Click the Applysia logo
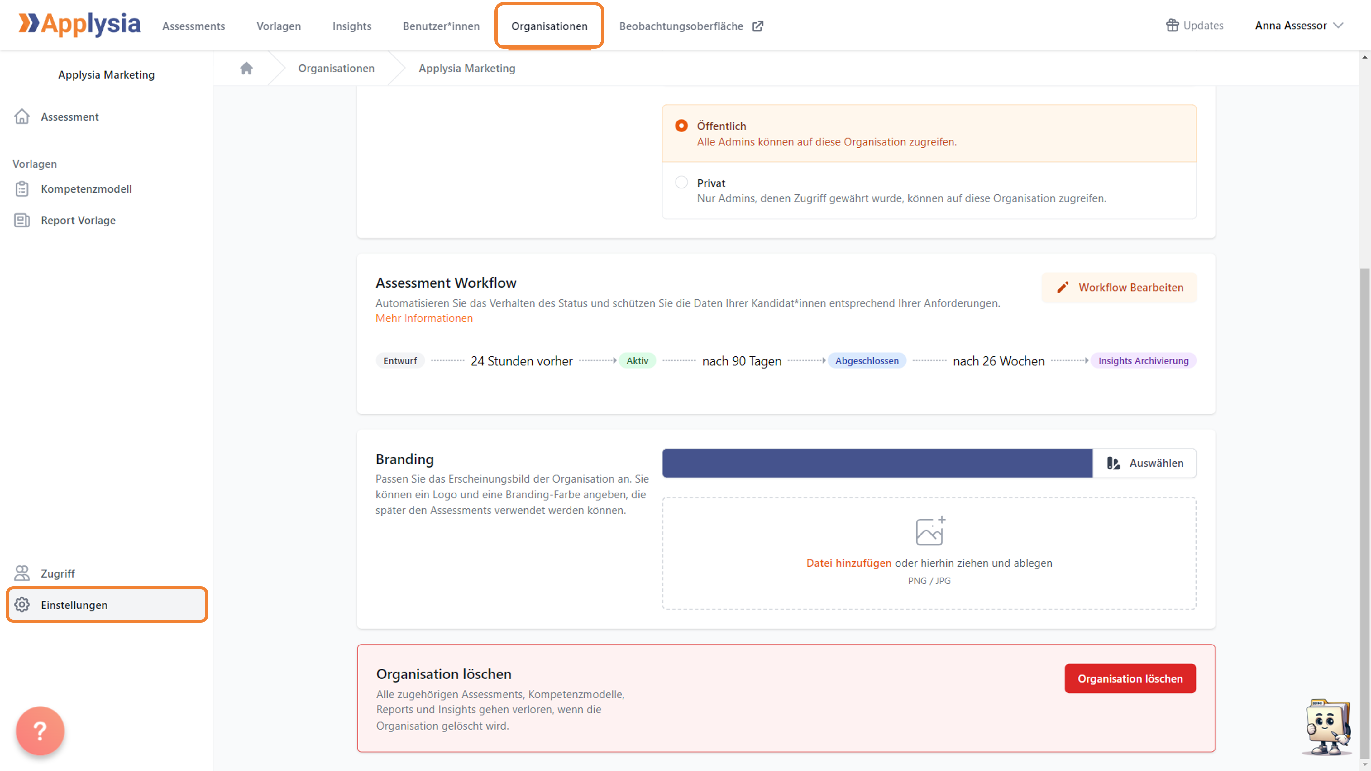This screenshot has height=771, width=1371. coord(79,25)
